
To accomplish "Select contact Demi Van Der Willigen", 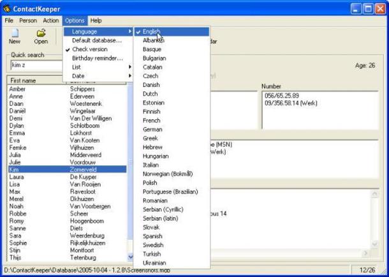I will pyautogui.click(x=68, y=119).
